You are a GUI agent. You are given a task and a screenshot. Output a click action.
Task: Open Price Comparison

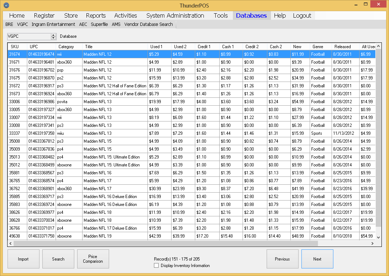(x=93, y=259)
